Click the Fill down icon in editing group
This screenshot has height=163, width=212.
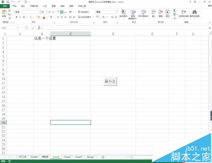pyautogui.click(x=175, y=14)
